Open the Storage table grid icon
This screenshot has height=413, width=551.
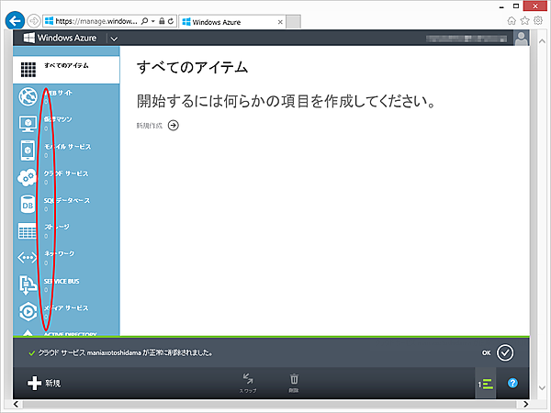28,230
